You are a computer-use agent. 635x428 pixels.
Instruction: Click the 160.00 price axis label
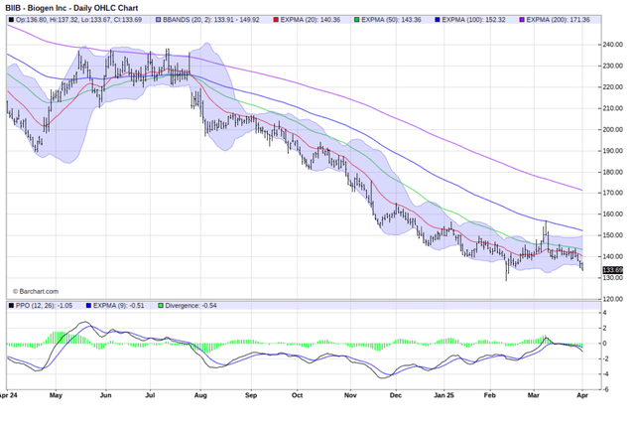pos(613,214)
